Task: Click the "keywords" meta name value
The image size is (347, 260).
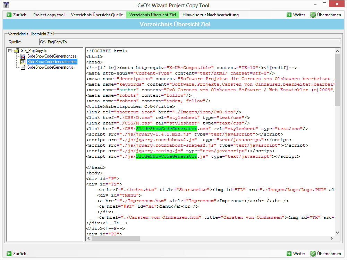Action: tap(130, 84)
